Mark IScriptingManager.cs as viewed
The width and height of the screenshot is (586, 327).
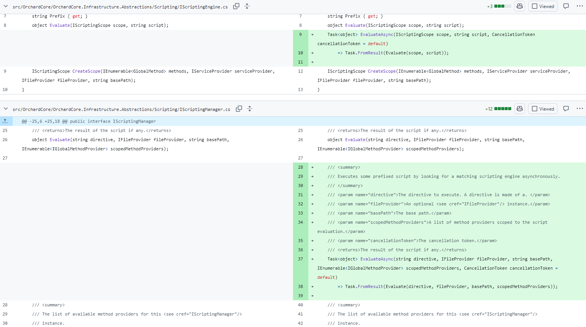click(543, 109)
